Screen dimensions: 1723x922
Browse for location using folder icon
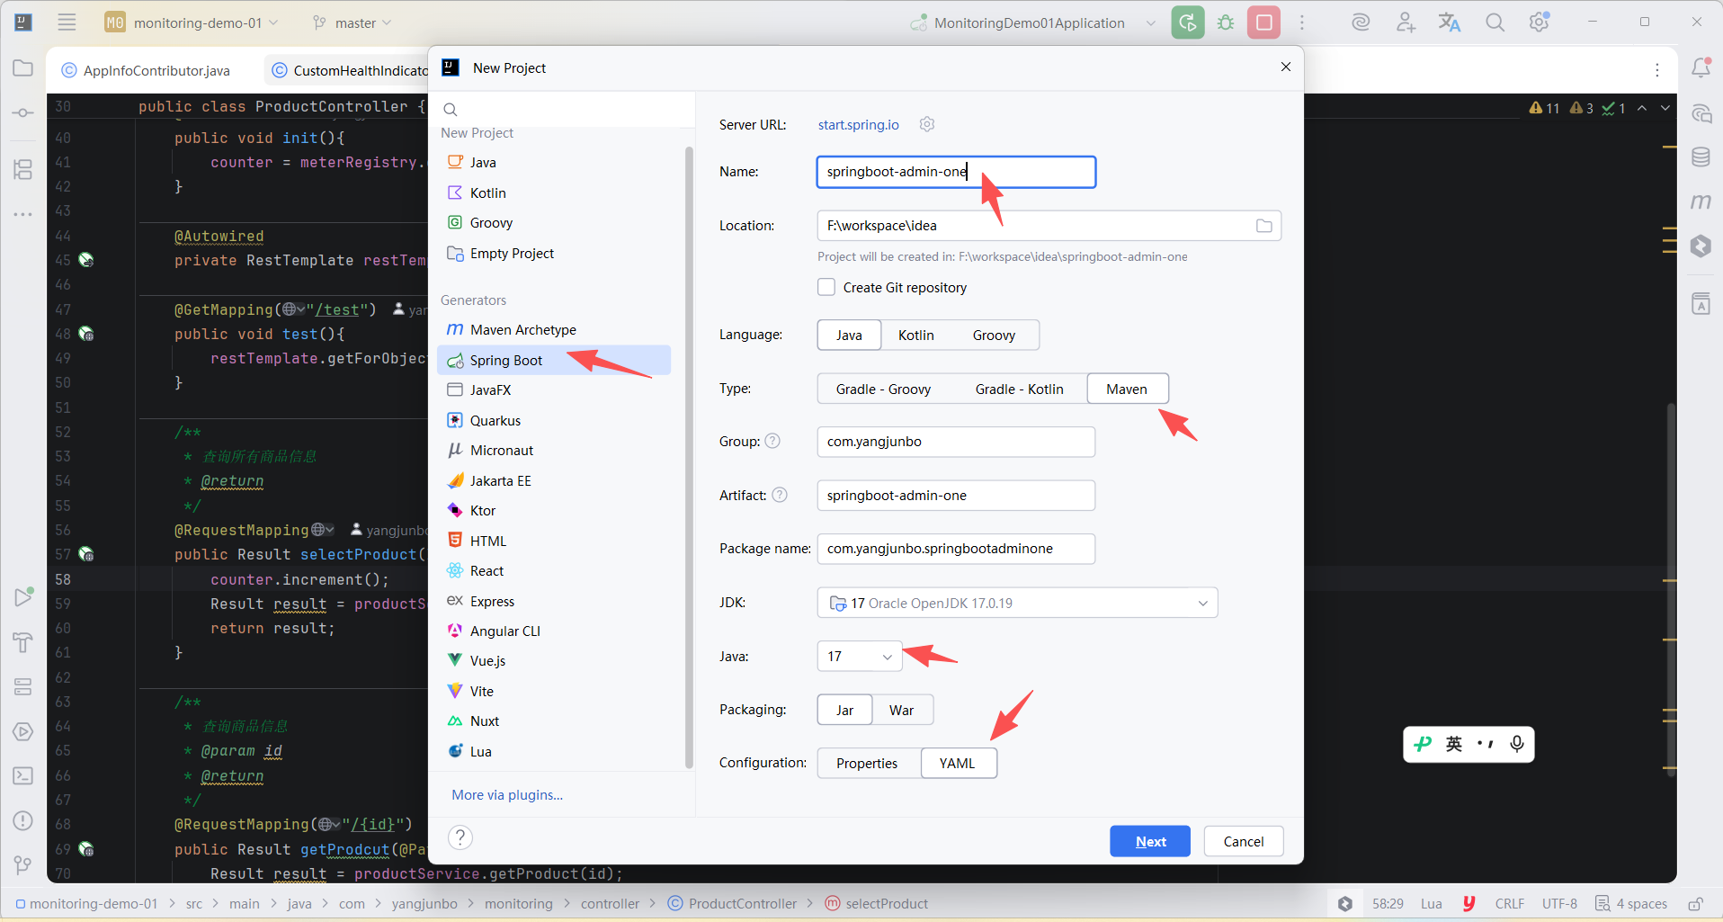click(1263, 226)
